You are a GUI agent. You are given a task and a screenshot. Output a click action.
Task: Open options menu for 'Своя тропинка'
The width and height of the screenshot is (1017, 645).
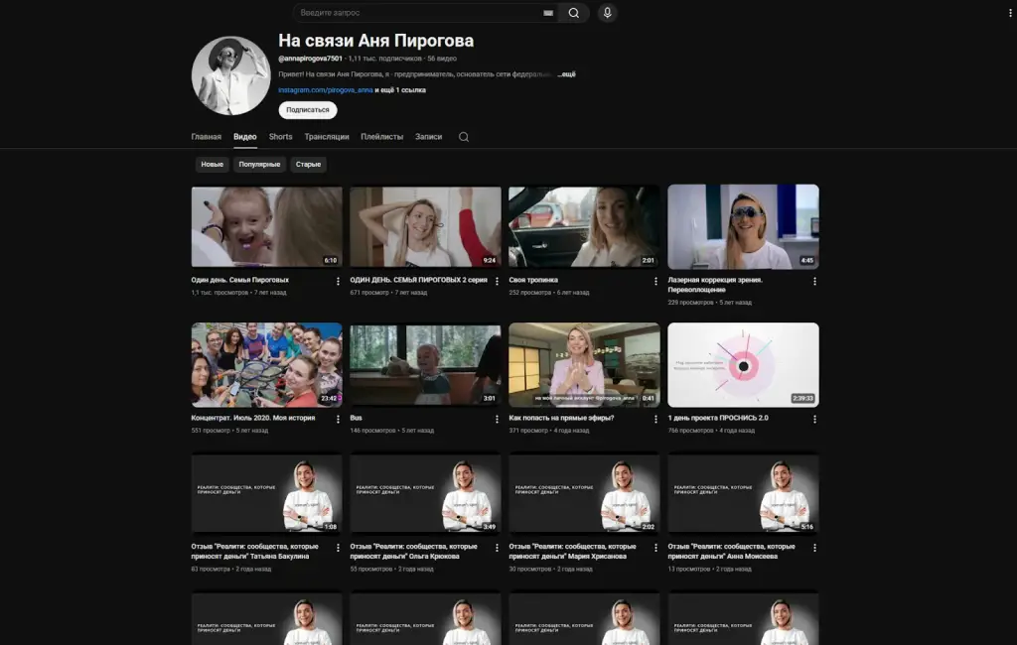coord(655,282)
